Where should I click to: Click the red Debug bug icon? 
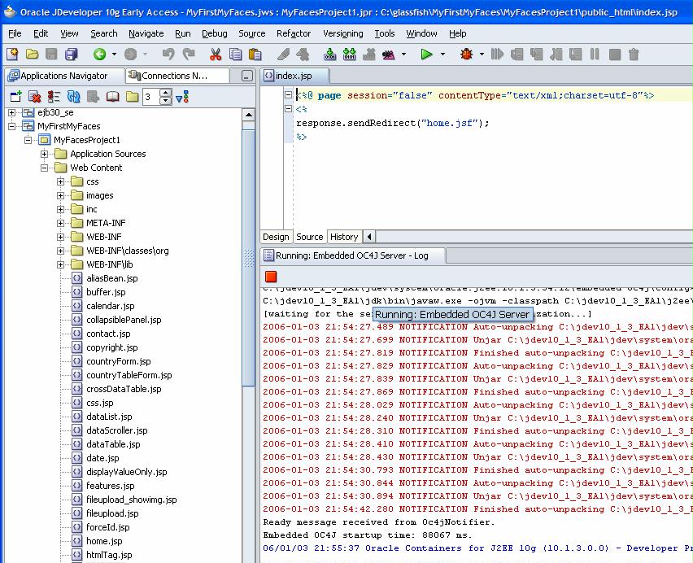466,55
